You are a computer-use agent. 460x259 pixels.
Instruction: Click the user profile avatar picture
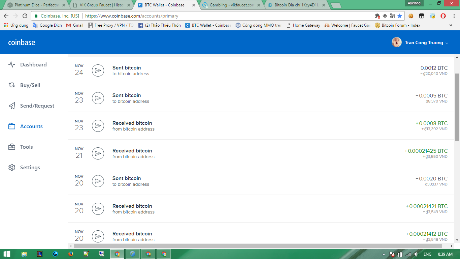click(x=397, y=42)
